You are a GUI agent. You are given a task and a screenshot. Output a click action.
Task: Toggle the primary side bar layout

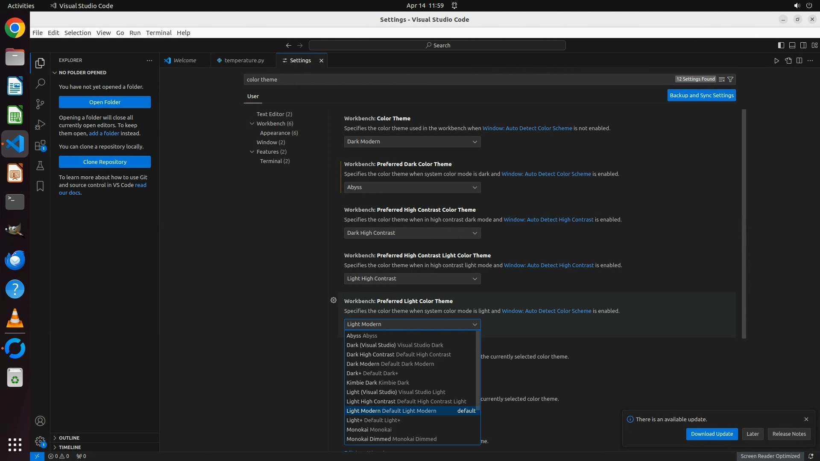click(781, 45)
